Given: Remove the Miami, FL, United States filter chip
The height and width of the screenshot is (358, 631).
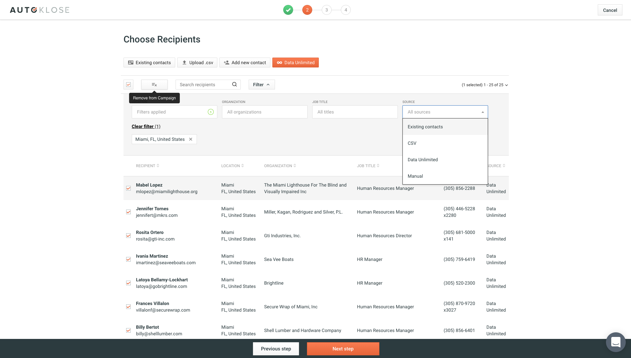Looking at the screenshot, I should (x=191, y=139).
